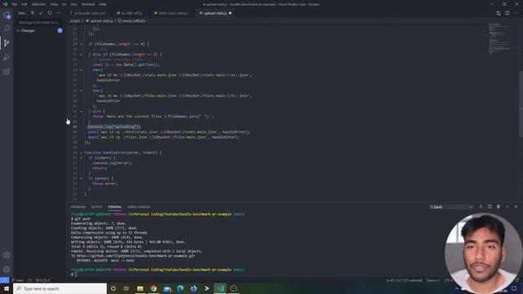The image size is (523, 294).
Task: Open the Selection menu
Action: pos(38,4)
